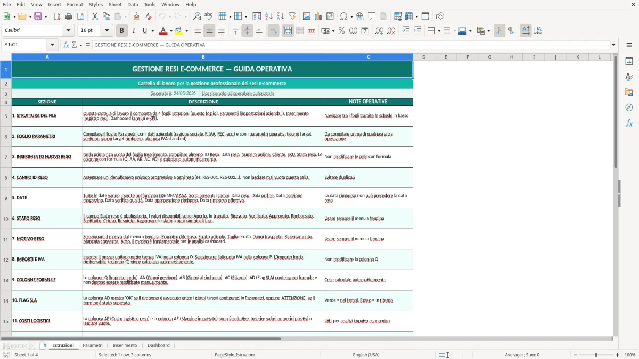Click Add Decimal Place icon
The height and width of the screenshot is (359, 639).
(x=379, y=31)
